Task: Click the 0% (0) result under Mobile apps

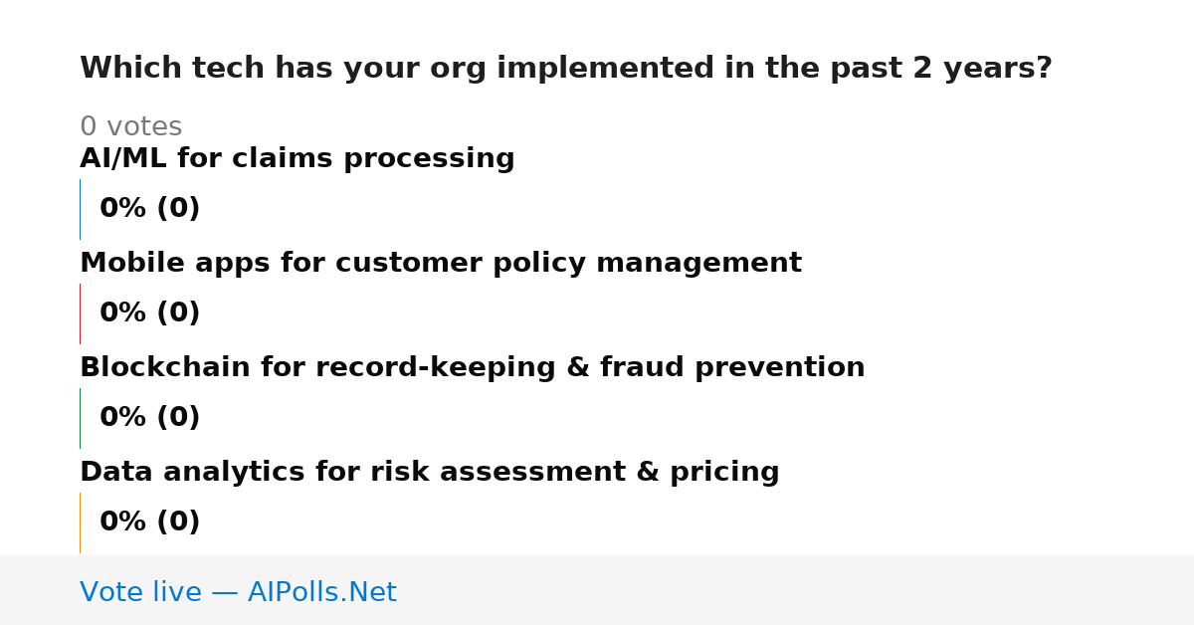Action: click(150, 313)
